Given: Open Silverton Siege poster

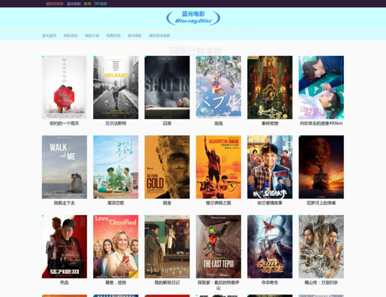Looking at the screenshot, I should [x=219, y=167].
